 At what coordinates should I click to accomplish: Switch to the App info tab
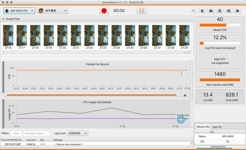pyautogui.click(x=217, y=127)
